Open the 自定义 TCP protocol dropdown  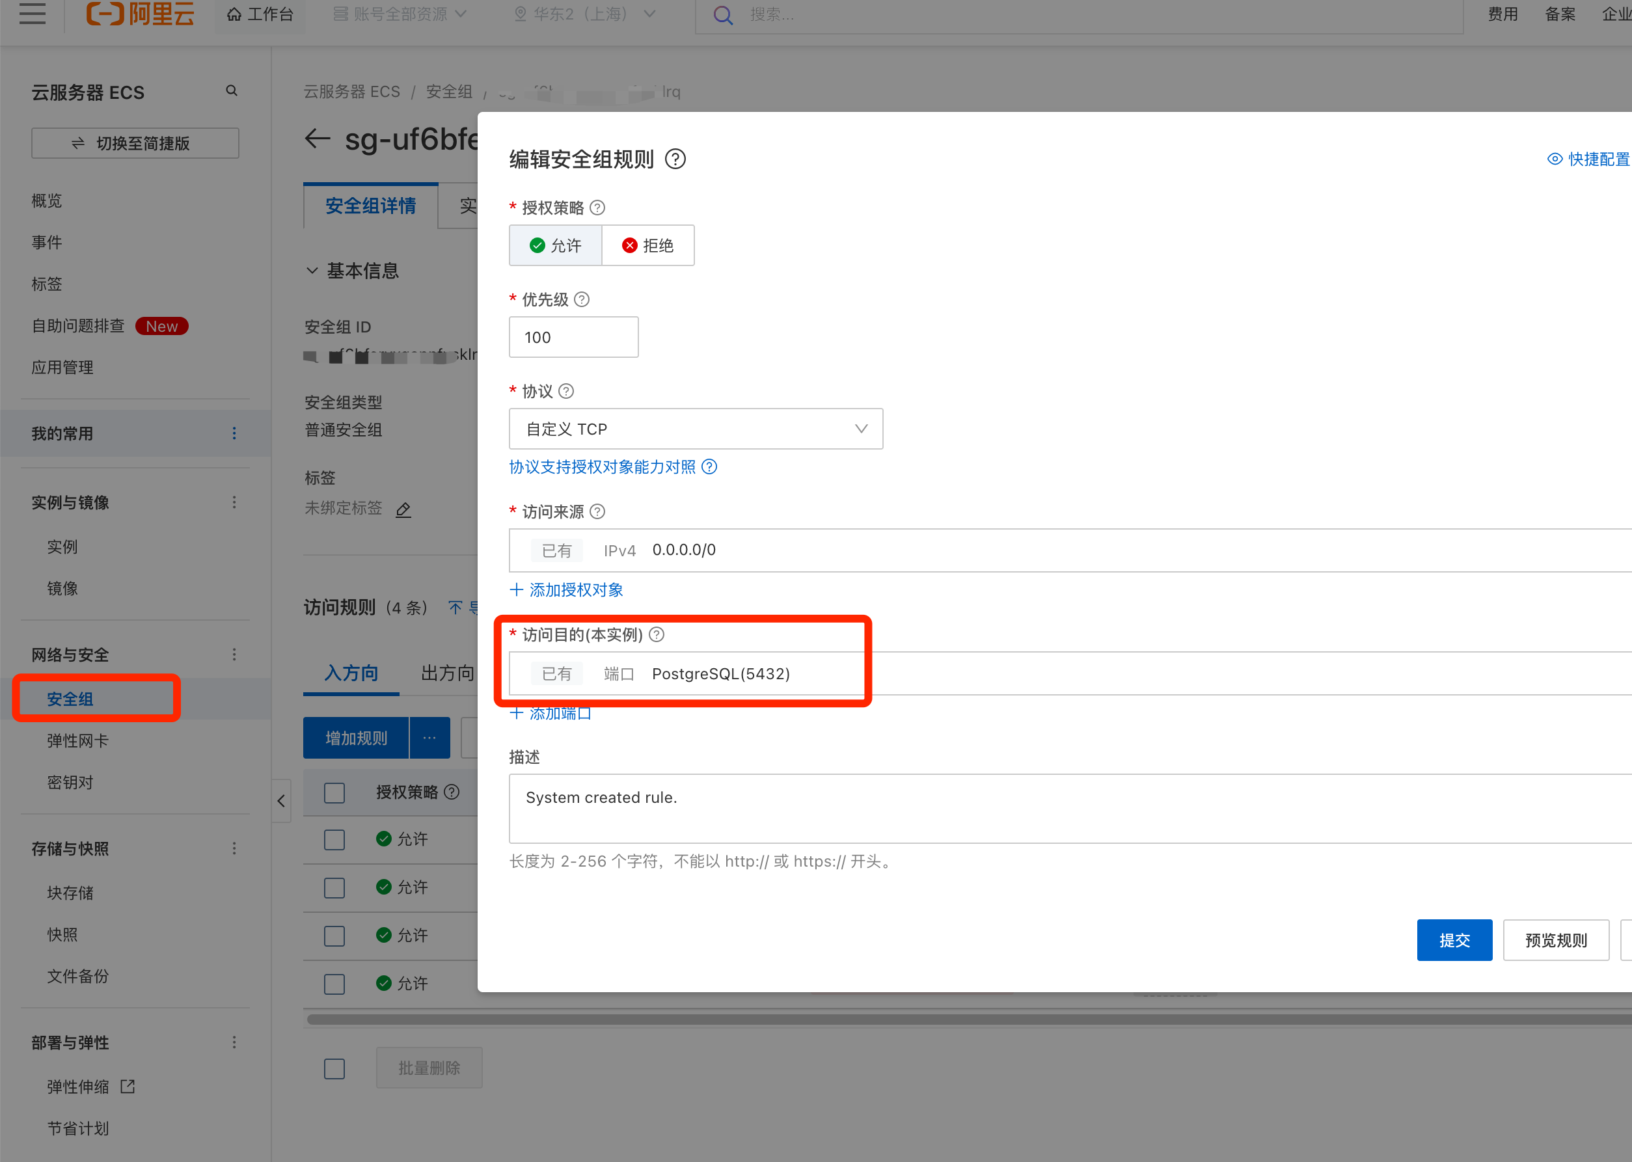pos(696,429)
